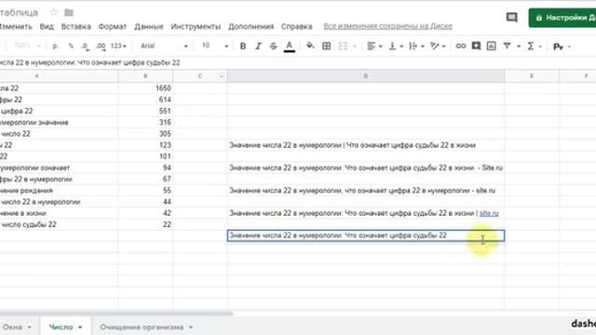Select the Число sheet tab
This screenshot has width=596, height=335.
point(61,327)
